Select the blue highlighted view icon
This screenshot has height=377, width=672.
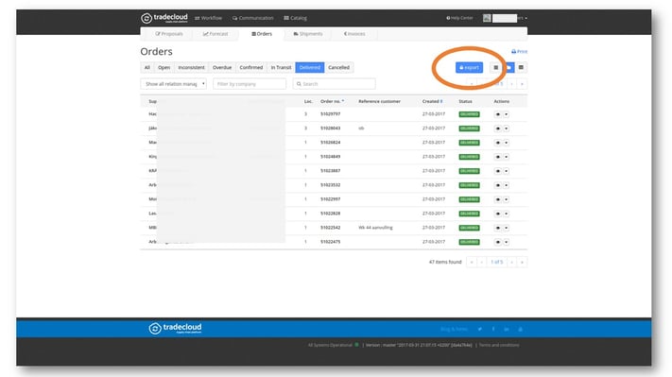click(508, 67)
